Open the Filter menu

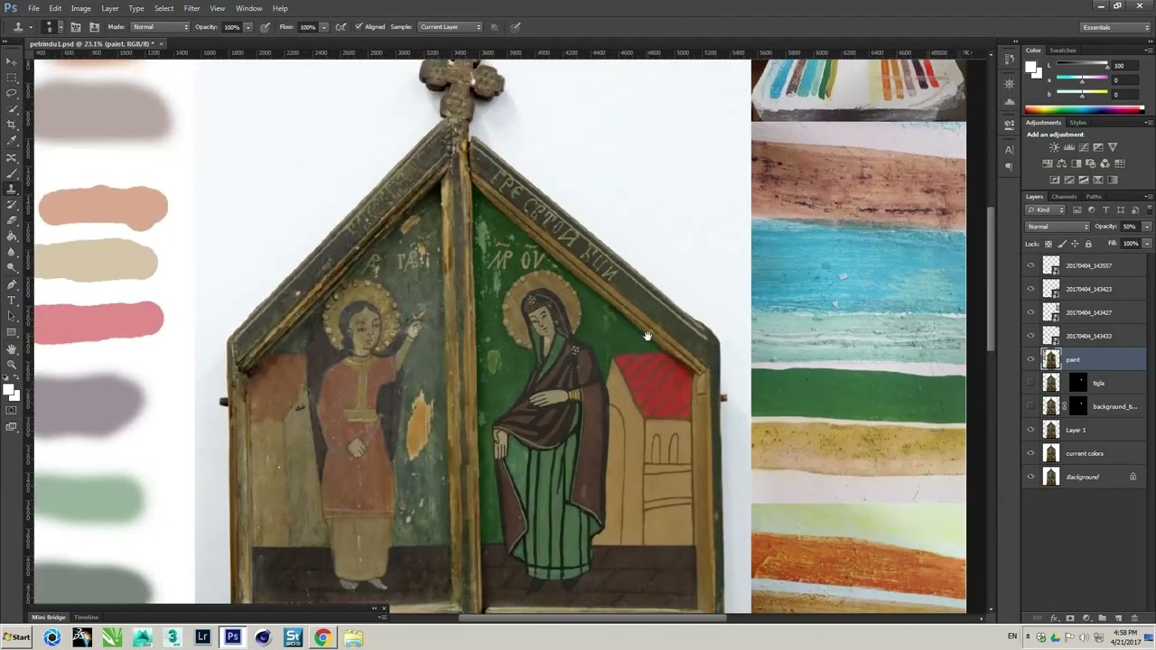click(191, 8)
